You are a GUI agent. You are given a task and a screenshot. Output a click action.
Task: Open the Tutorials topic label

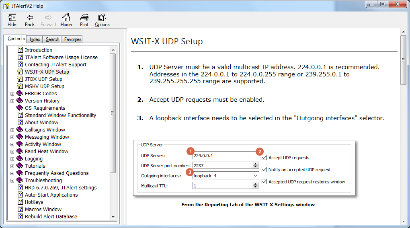coord(35,166)
